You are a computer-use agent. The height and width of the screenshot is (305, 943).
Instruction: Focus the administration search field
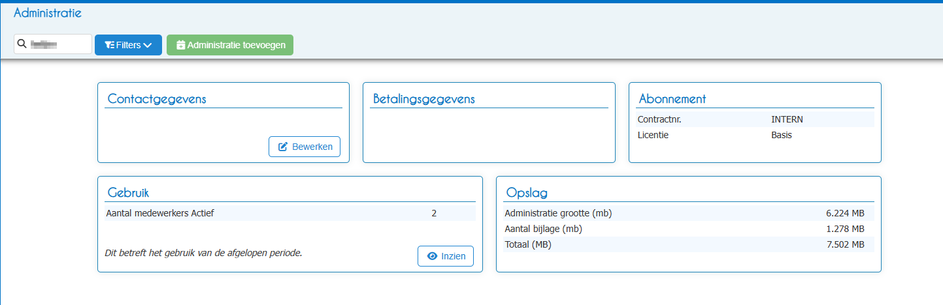coord(53,44)
